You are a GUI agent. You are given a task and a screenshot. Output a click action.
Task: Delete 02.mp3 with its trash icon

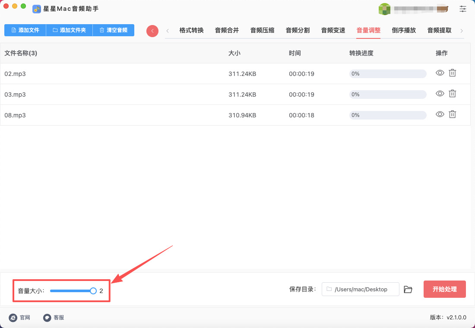point(452,73)
